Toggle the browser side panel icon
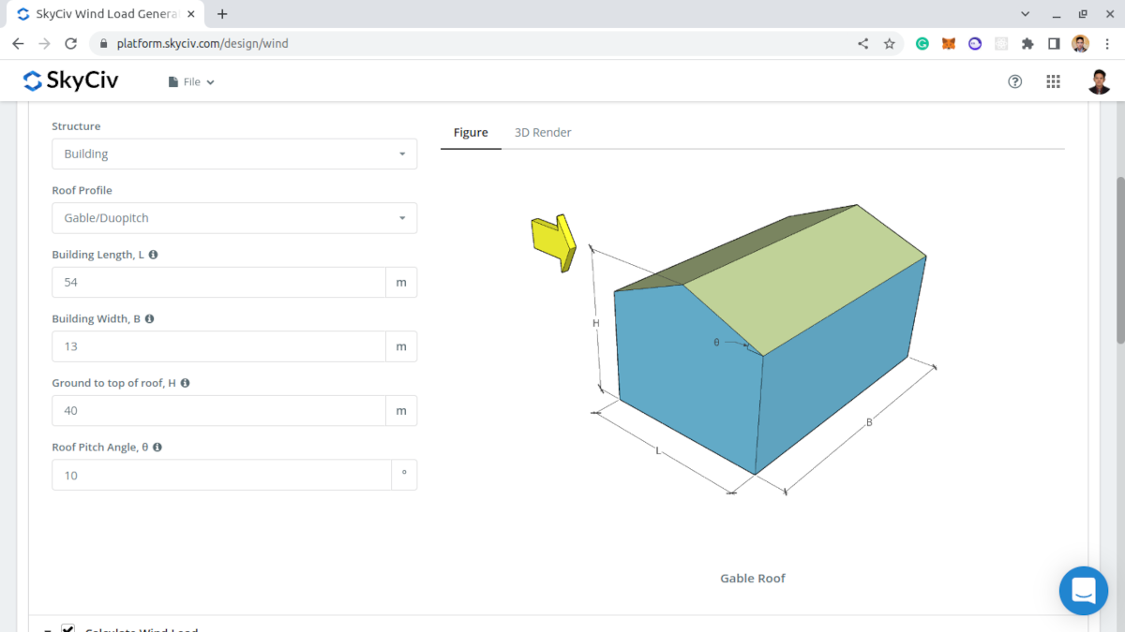The height and width of the screenshot is (632, 1125). 1054,43
